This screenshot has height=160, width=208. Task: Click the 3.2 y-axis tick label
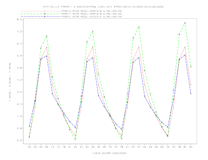pyautogui.click(x=19, y=92)
